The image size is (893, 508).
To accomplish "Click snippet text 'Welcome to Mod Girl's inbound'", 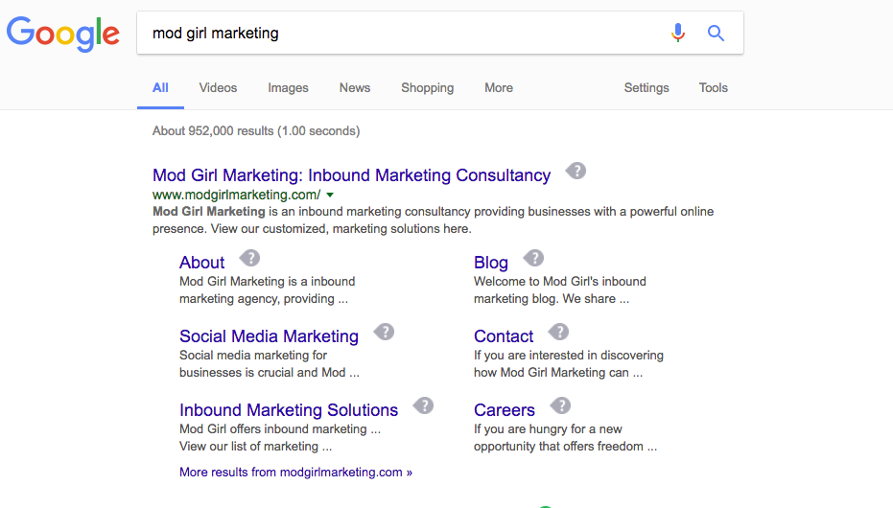I will point(560,281).
